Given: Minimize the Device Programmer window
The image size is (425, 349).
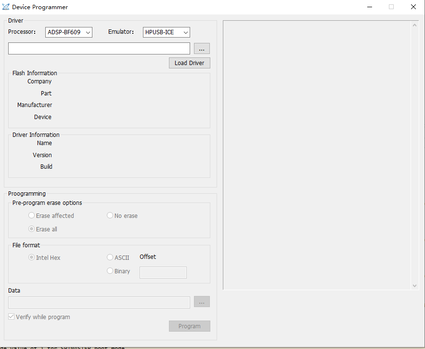Looking at the screenshot, I should point(369,7).
